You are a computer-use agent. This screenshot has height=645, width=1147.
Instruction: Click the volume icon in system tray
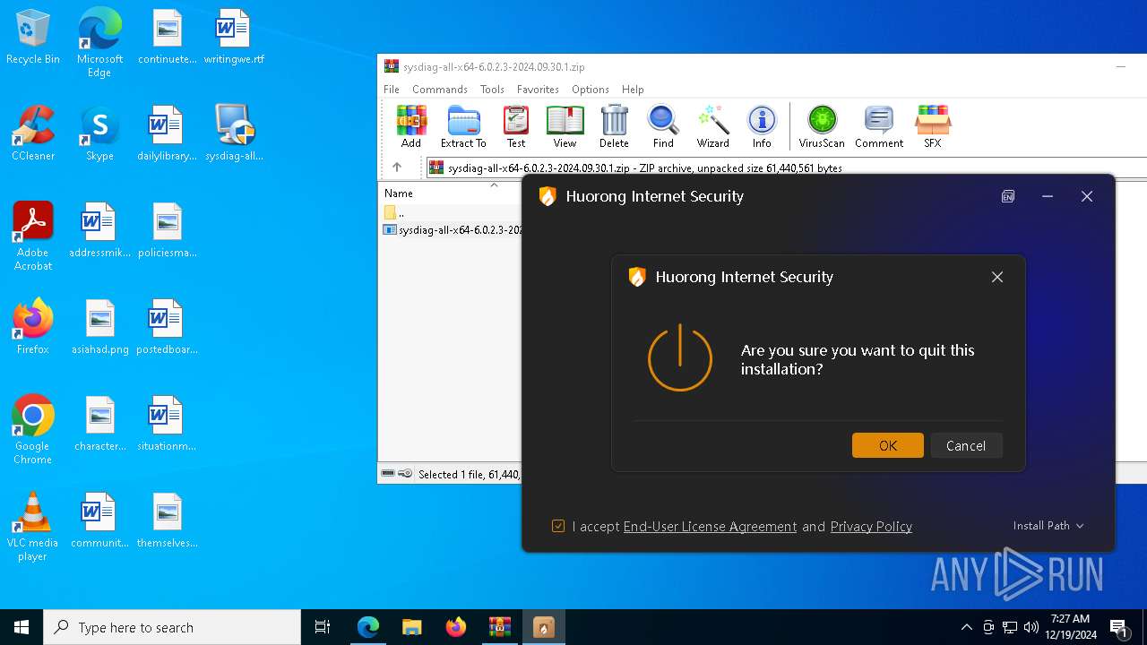click(x=1031, y=627)
